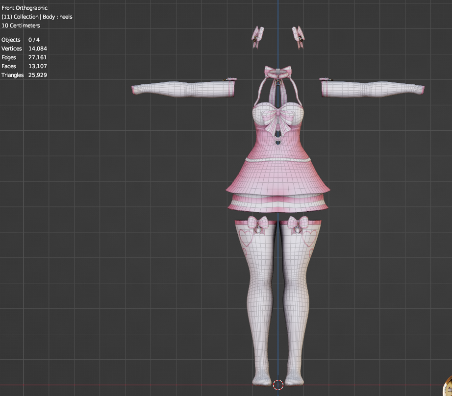Click the face count "13,107"
This screenshot has width=452, height=396.
[37, 66]
